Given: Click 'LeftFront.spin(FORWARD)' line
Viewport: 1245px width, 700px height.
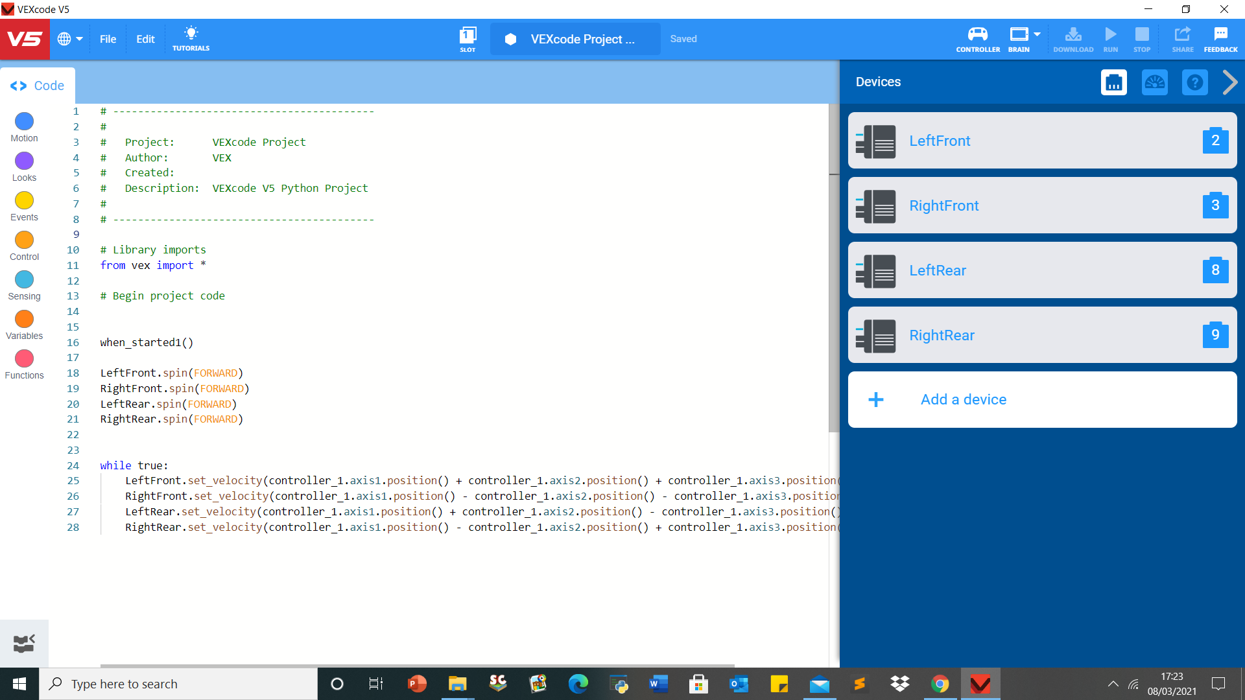Looking at the screenshot, I should (x=172, y=373).
